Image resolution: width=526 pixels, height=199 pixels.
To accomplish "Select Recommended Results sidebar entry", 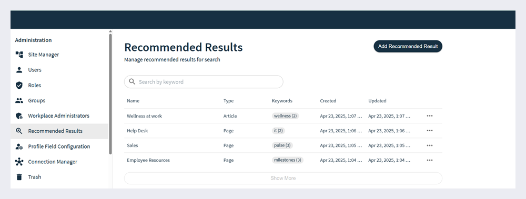I will tap(59, 131).
